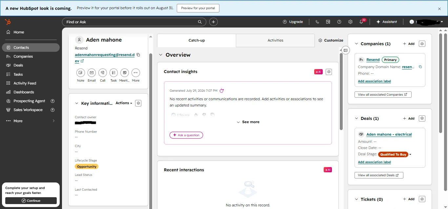Expand the More menu in sidebar

(31, 121)
